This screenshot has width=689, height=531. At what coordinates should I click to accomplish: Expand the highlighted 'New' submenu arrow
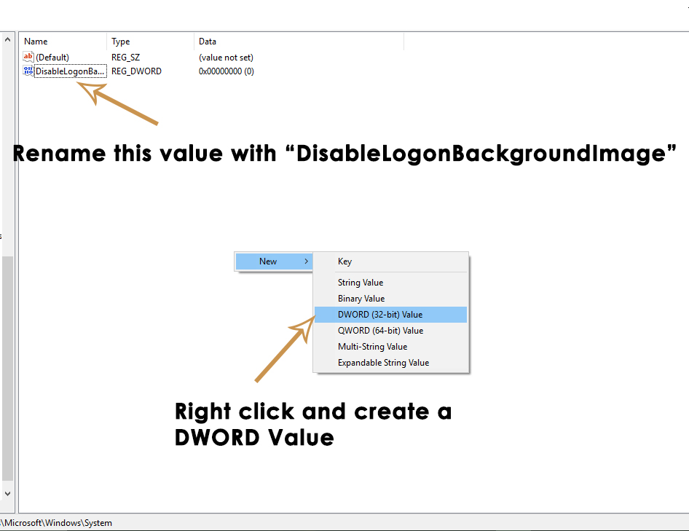pos(306,261)
